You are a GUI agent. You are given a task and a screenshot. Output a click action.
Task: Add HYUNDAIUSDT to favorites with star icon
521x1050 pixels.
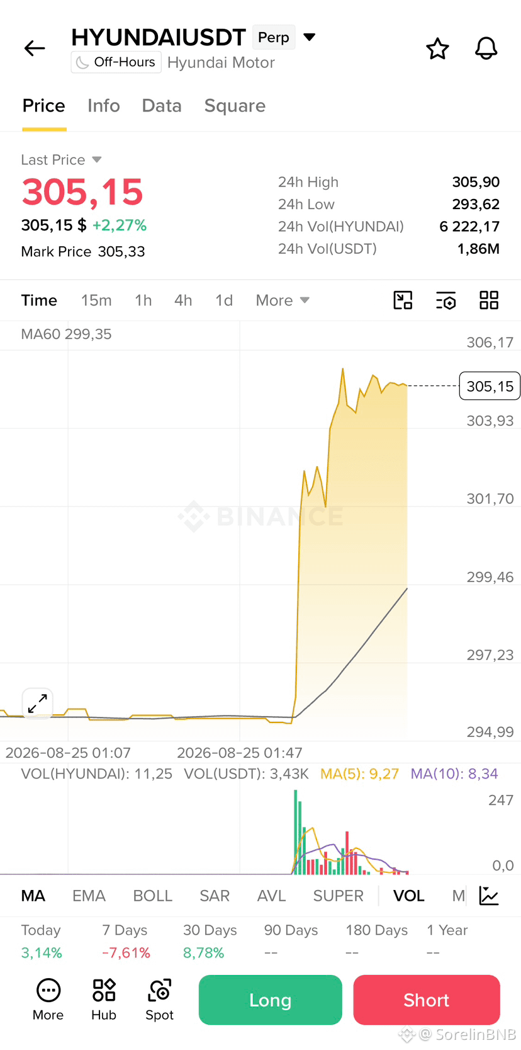437,49
